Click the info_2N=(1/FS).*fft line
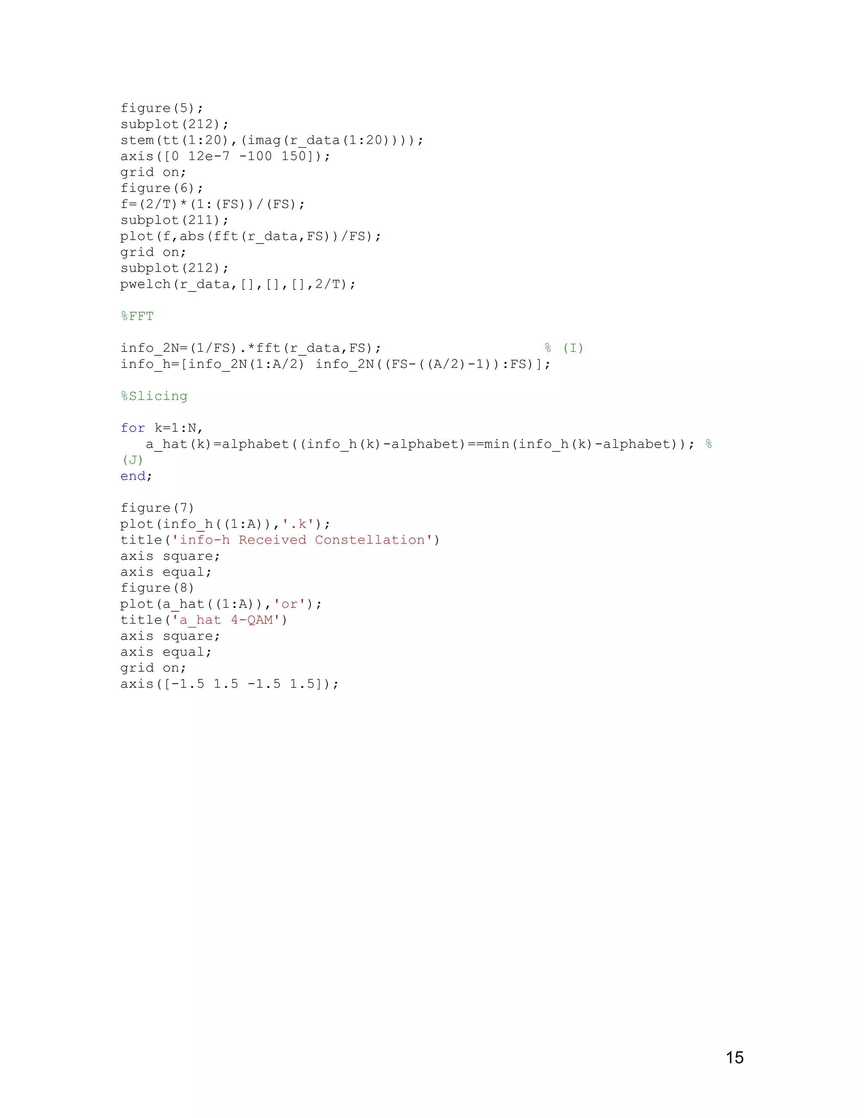This screenshot has width=864, height=1118. [x=251, y=348]
